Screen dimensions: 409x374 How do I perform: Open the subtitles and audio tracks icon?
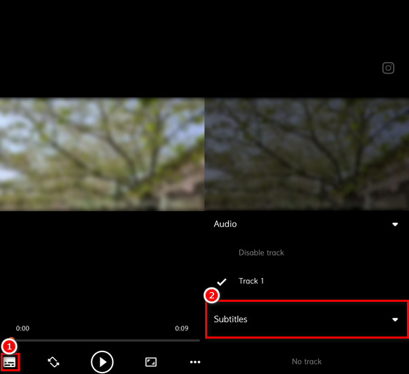tap(10, 362)
